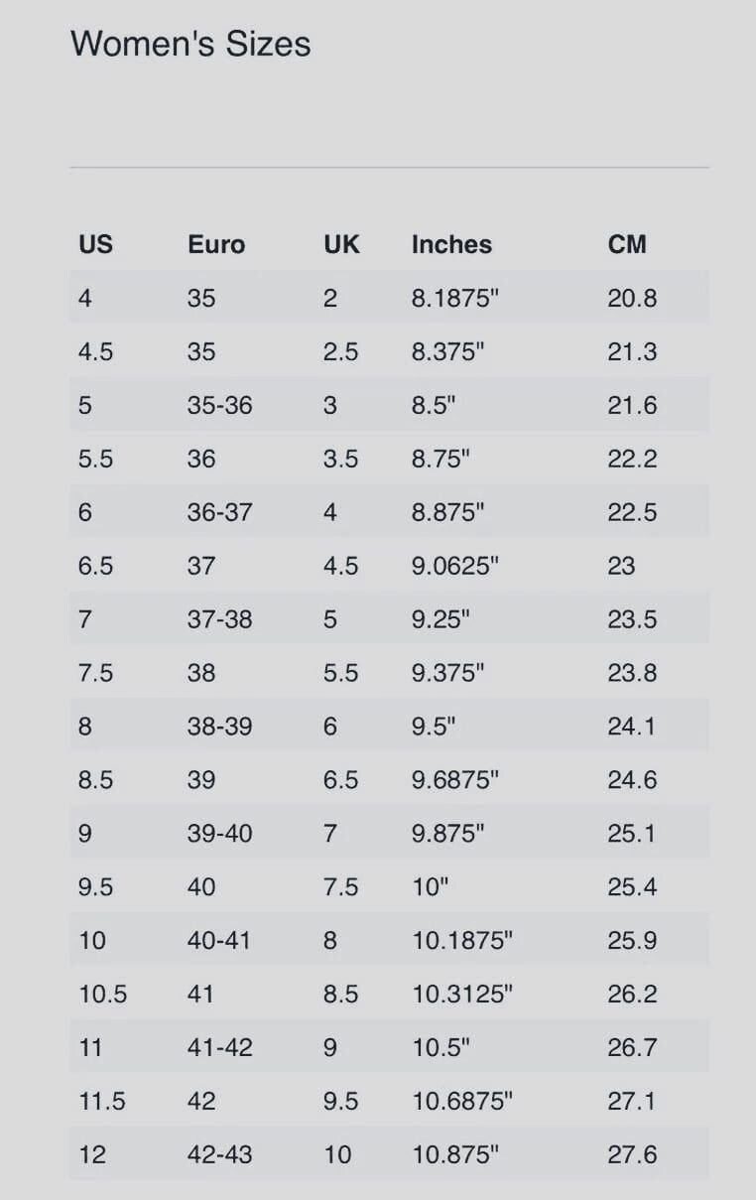Select Euro size 42-43 cell

click(219, 1155)
